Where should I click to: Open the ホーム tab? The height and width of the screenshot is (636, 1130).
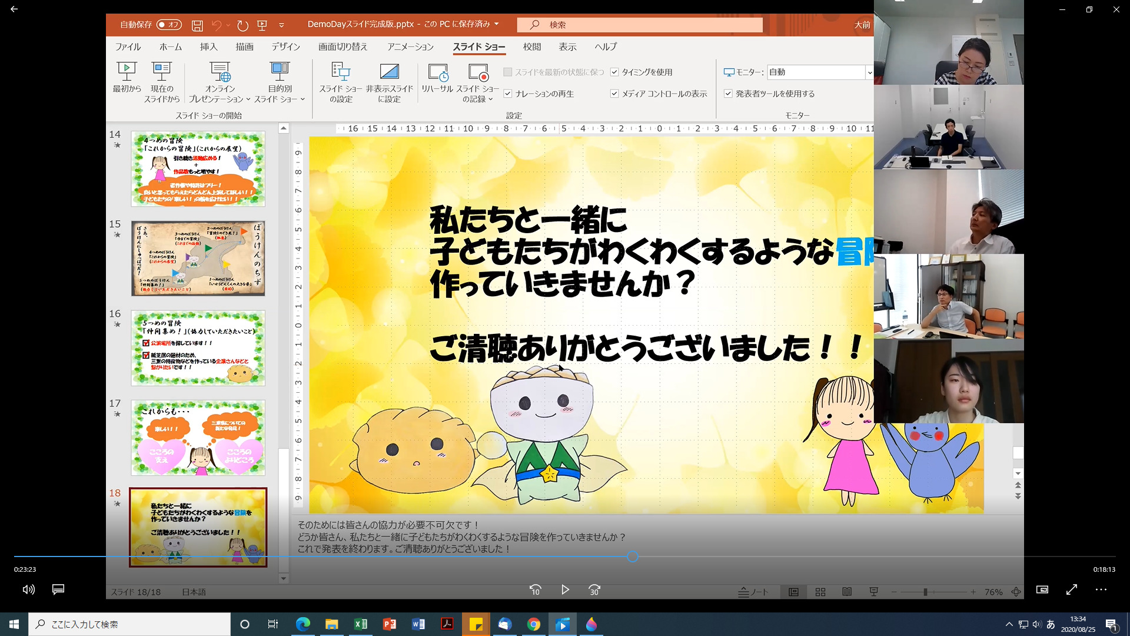point(171,47)
